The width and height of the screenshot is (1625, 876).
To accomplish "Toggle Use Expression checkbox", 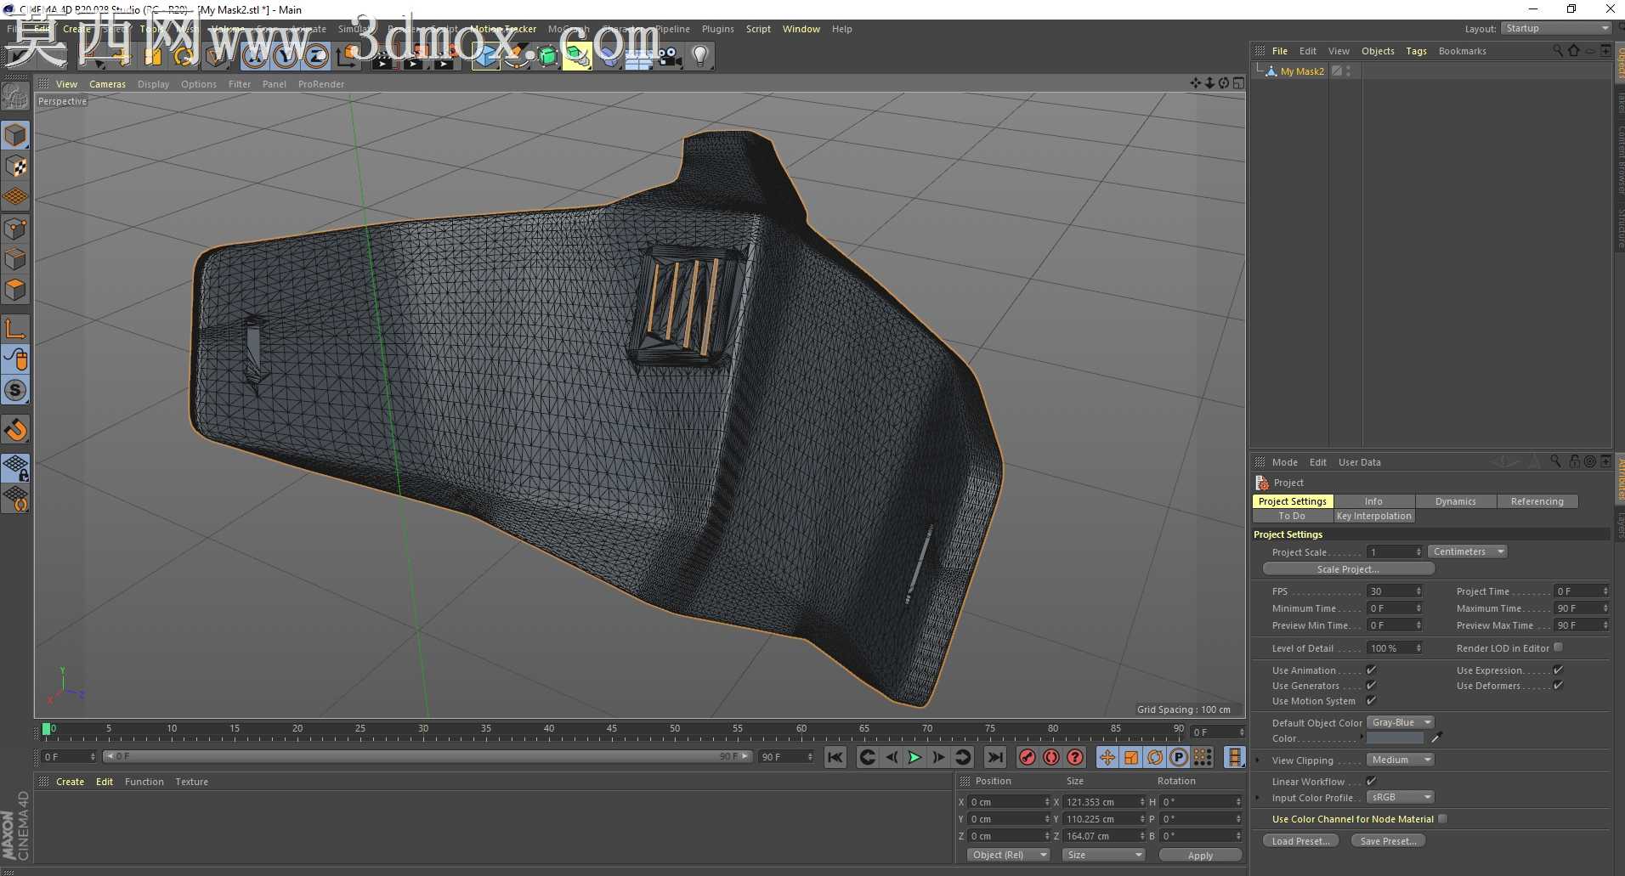I will [x=1558, y=670].
